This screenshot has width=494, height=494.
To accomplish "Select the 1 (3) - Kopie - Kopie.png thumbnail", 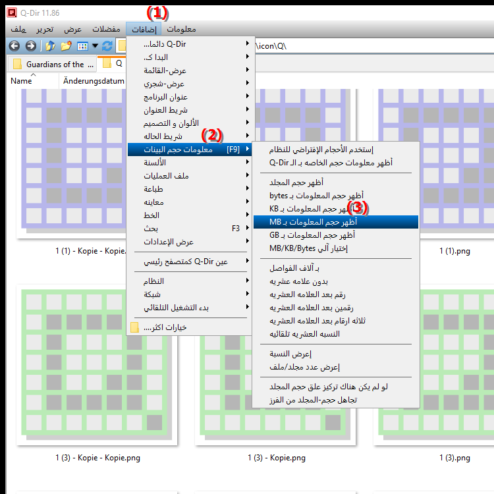I will click(x=97, y=366).
